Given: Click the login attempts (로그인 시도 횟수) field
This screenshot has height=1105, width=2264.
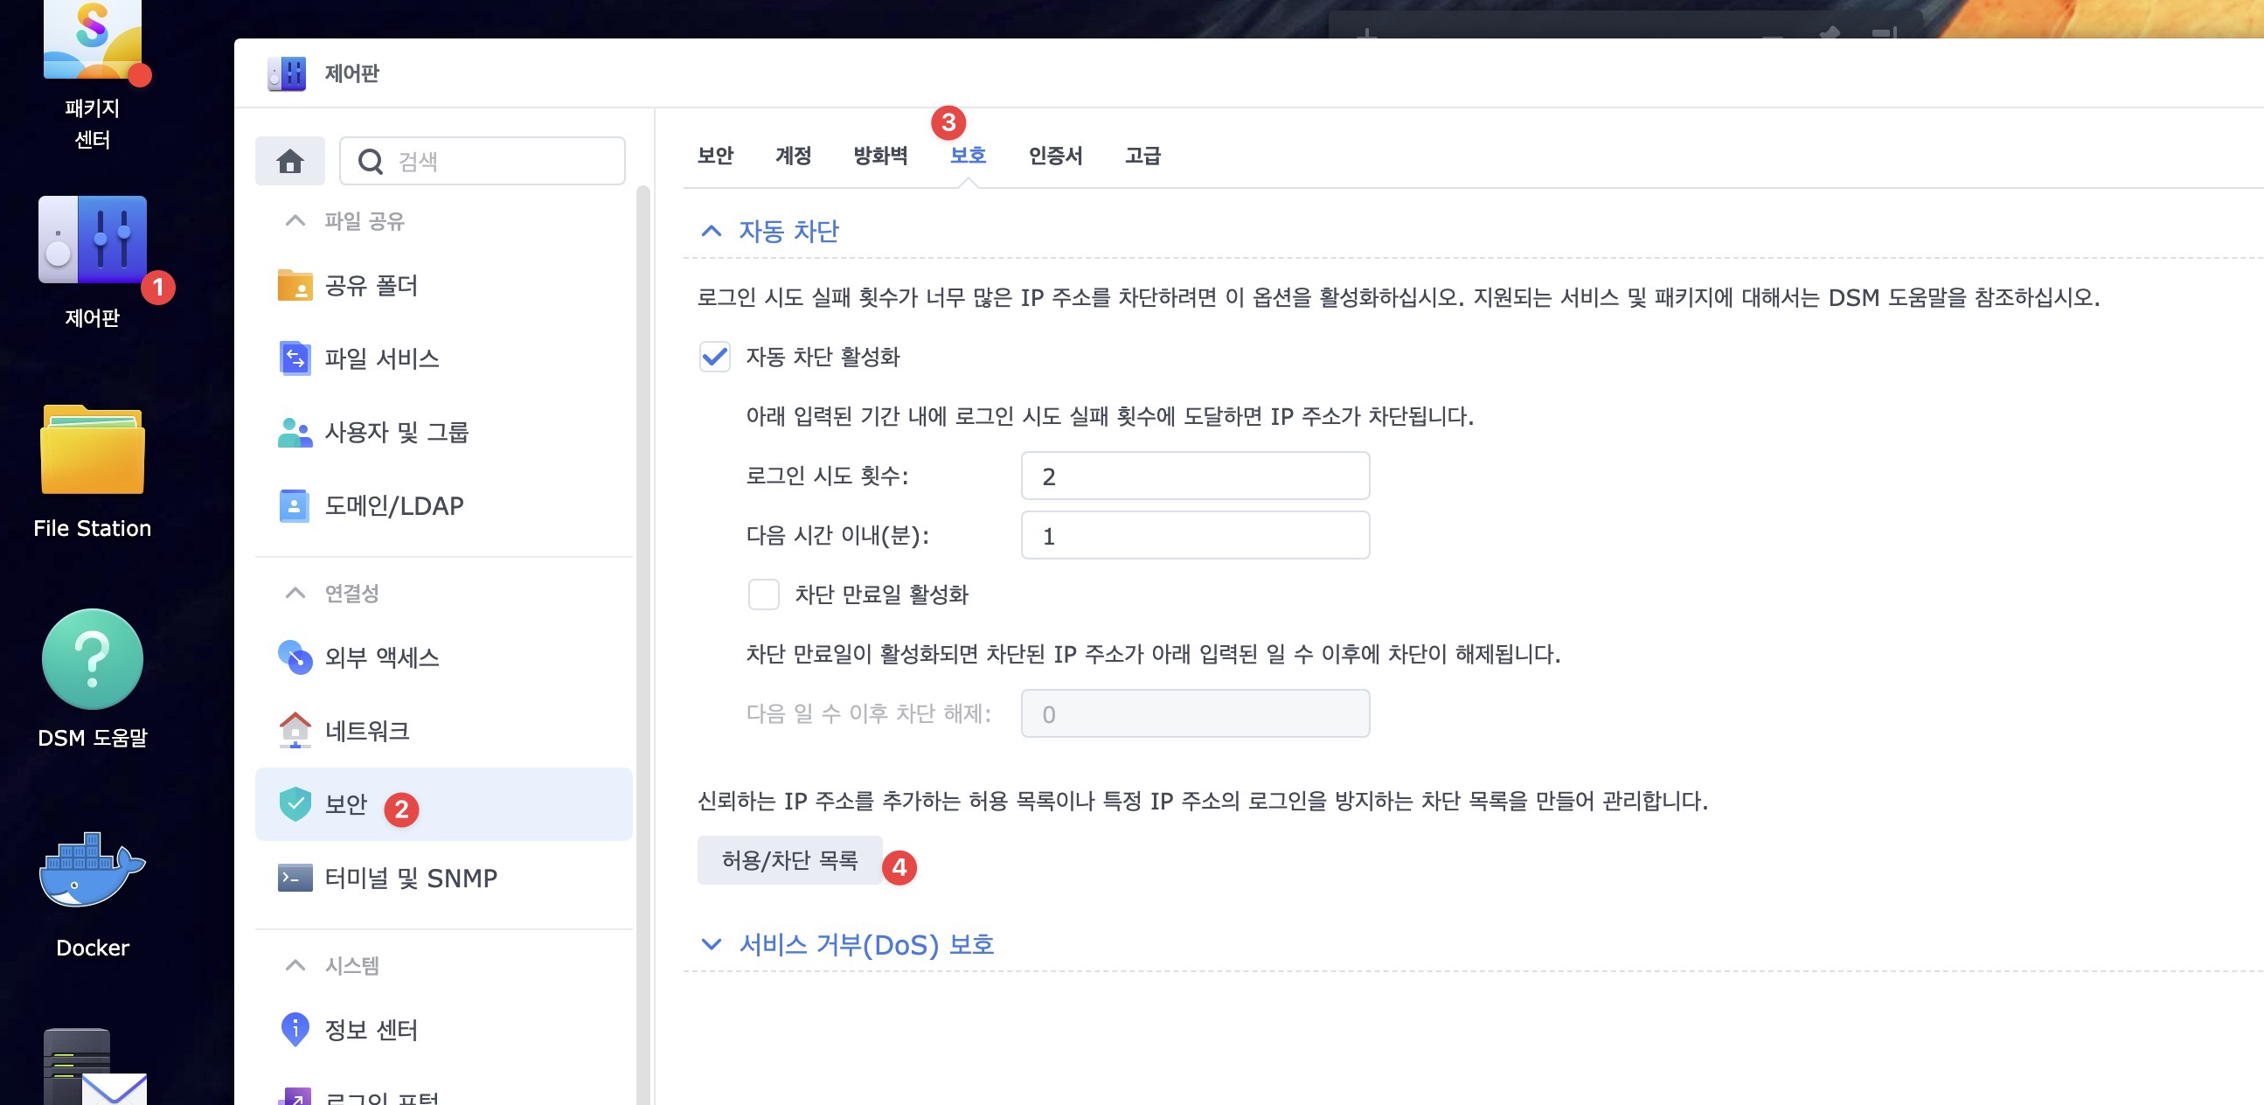Looking at the screenshot, I should 1194,476.
